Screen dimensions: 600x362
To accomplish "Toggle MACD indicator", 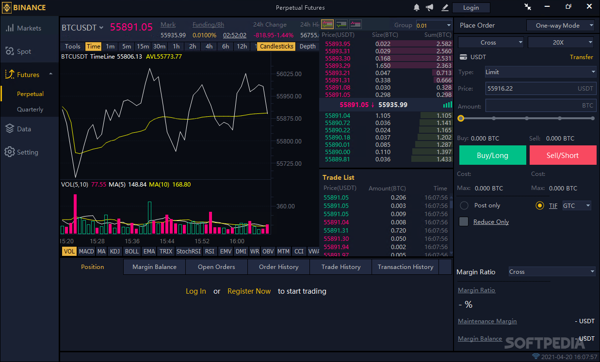I will pyautogui.click(x=86, y=252).
